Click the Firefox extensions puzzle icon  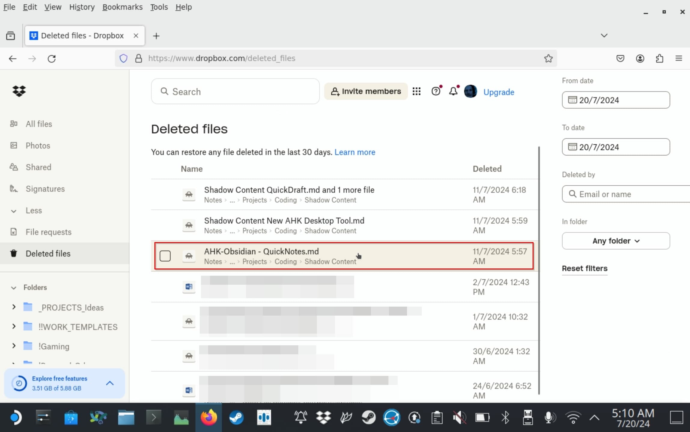(659, 58)
